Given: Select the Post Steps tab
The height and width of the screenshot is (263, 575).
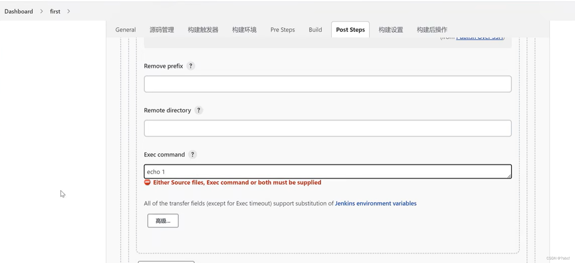Looking at the screenshot, I should pos(350,30).
